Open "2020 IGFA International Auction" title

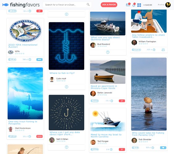tap(23, 46)
